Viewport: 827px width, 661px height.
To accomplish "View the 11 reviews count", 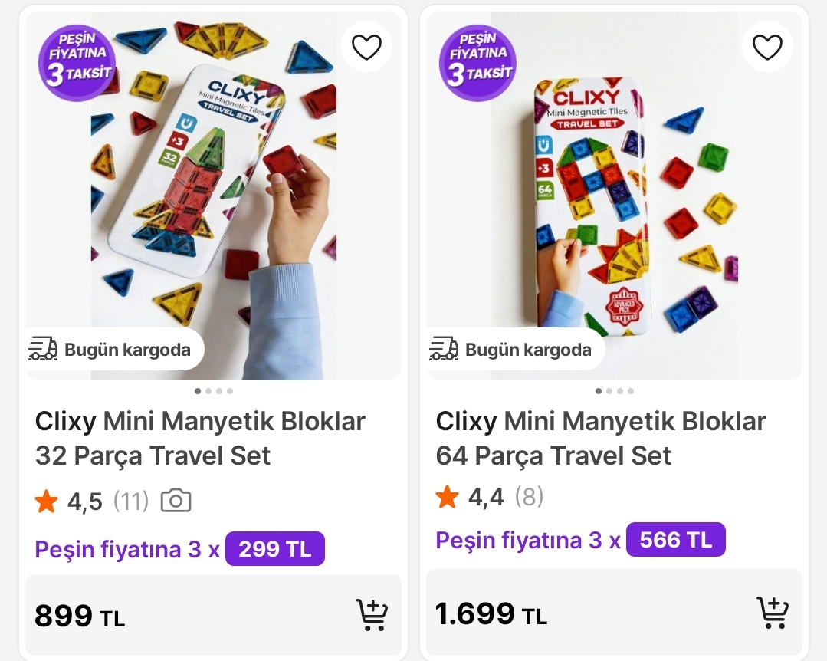I will click(x=131, y=502).
